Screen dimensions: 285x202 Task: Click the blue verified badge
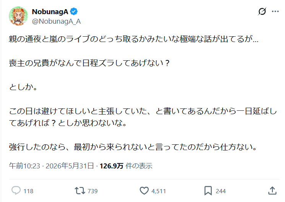tap(74, 11)
